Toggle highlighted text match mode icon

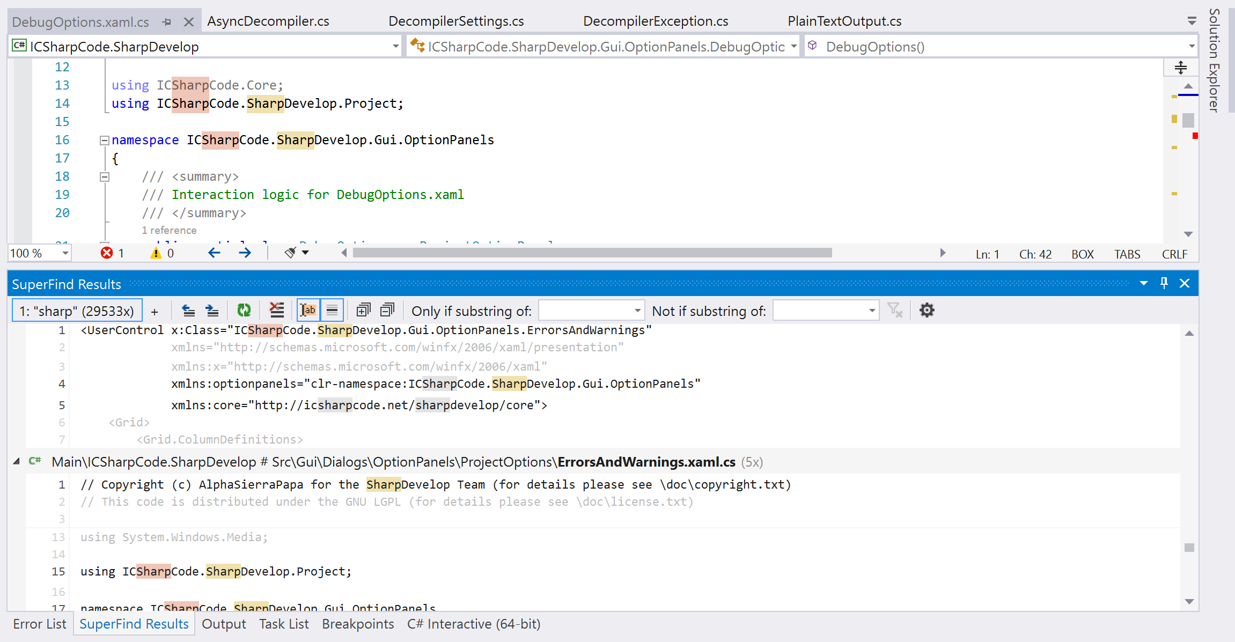308,310
